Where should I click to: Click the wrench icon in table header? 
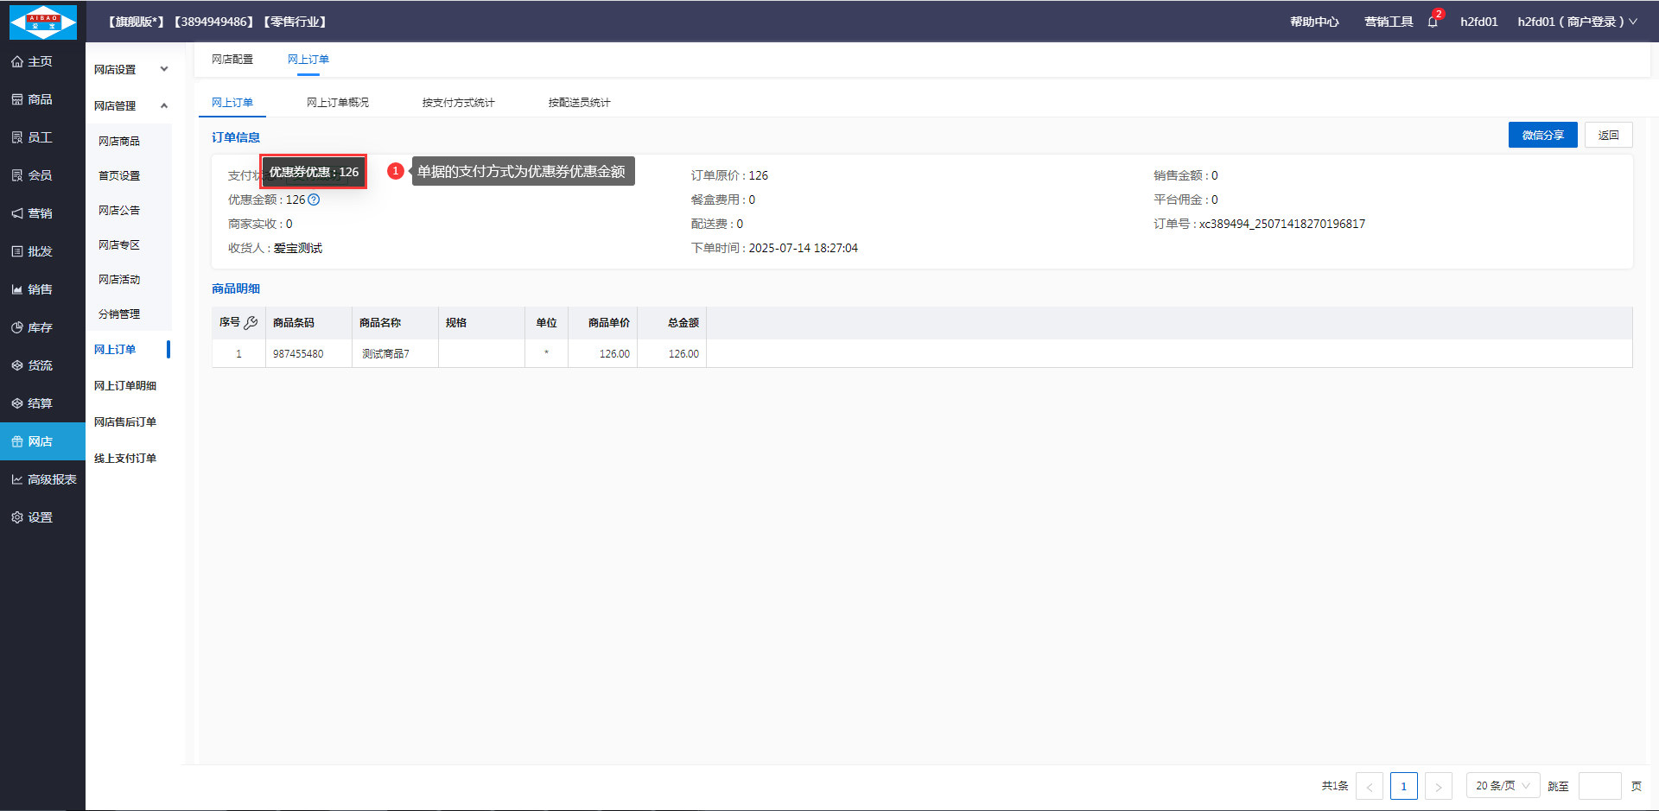tap(251, 323)
